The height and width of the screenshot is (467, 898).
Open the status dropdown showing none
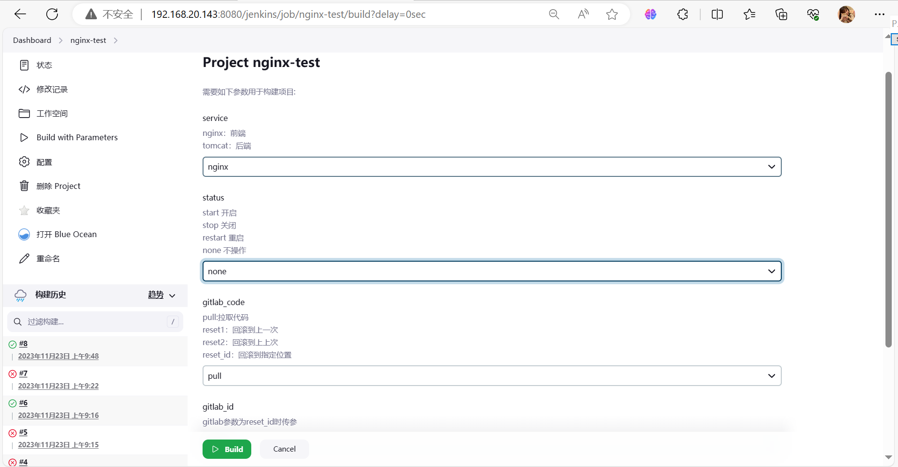[x=492, y=271]
